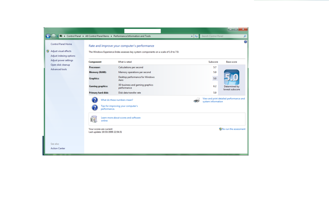Screen dimensions: 329x205
Task: Click the refresh button beside address bar
Action: pos(196,36)
